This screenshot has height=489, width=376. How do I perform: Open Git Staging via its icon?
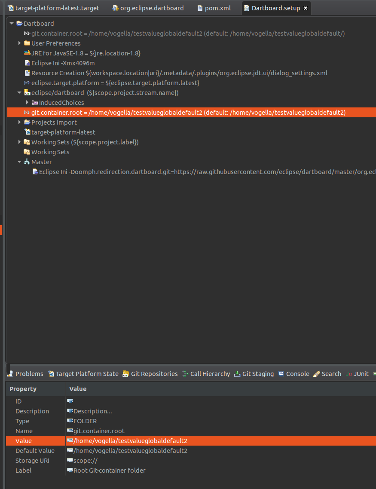tap(237, 373)
